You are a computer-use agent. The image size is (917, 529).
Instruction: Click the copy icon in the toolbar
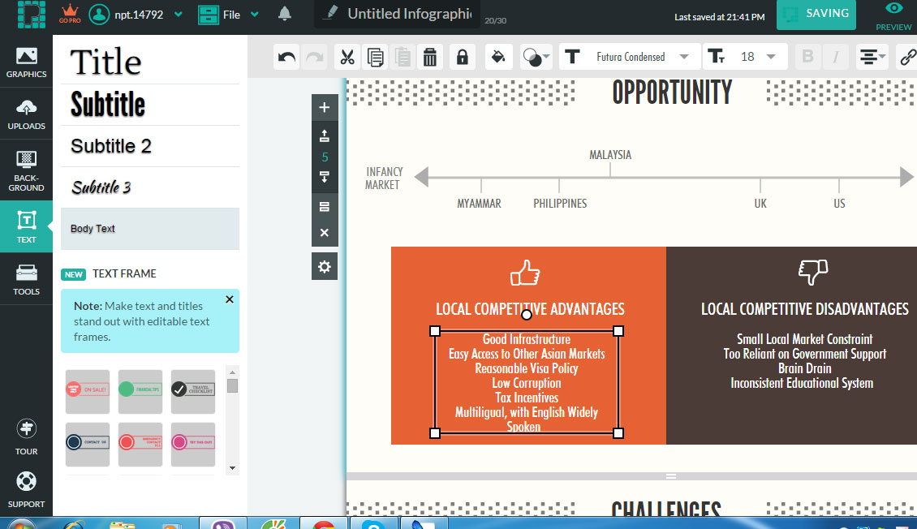[375, 57]
